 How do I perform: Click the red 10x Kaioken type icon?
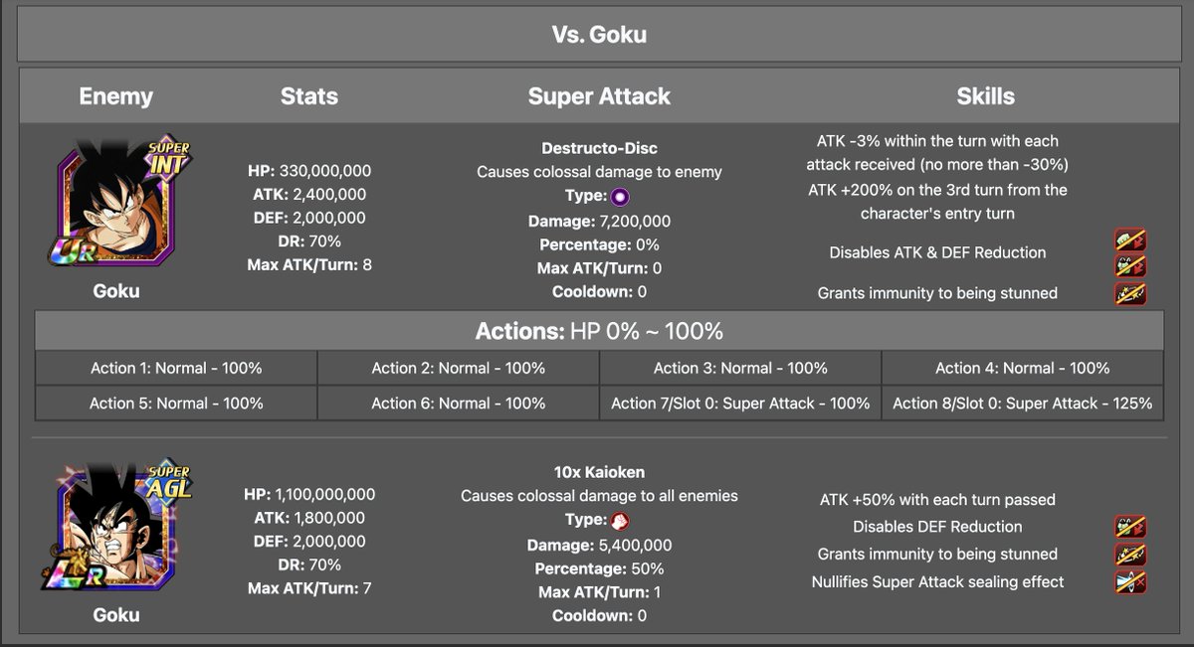[x=619, y=520]
